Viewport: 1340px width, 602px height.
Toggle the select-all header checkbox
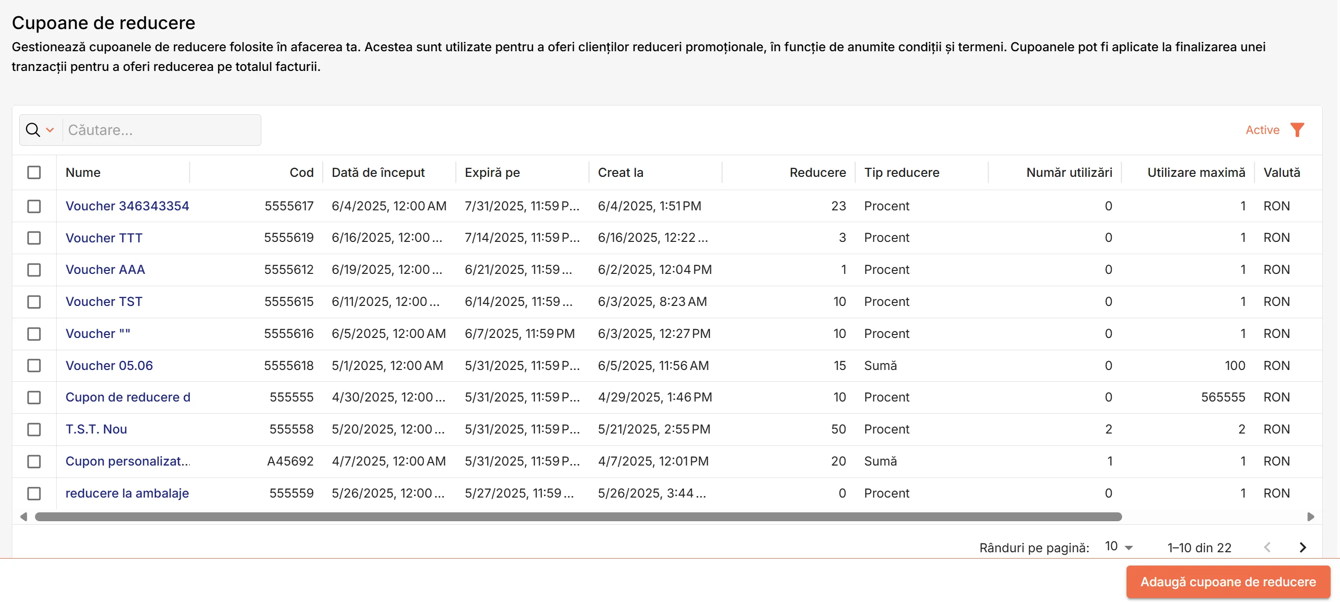pyautogui.click(x=34, y=172)
